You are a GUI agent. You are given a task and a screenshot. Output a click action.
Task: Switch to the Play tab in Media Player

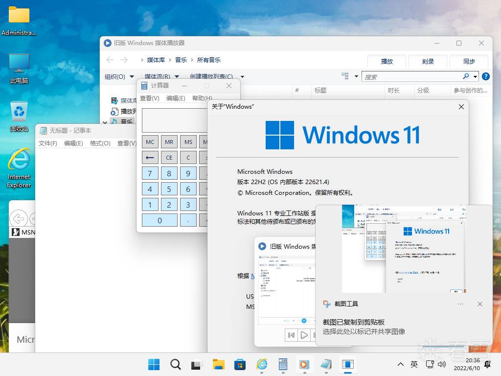tap(387, 61)
